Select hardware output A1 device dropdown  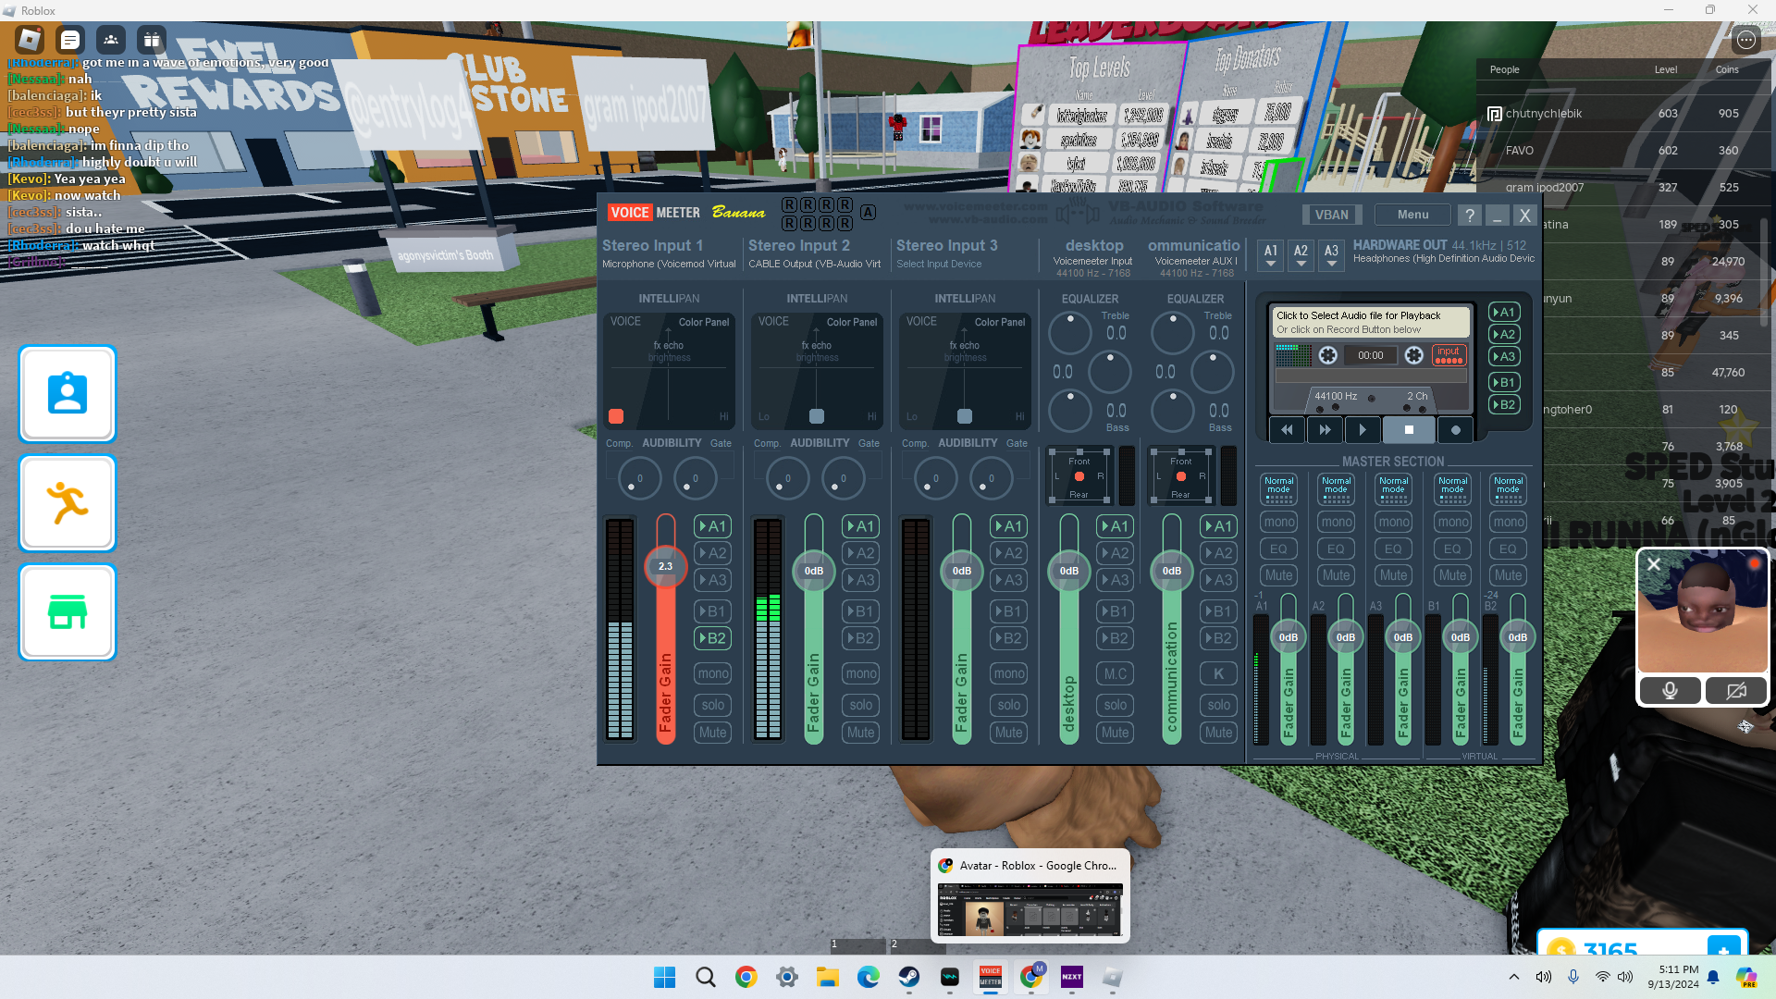click(x=1271, y=255)
